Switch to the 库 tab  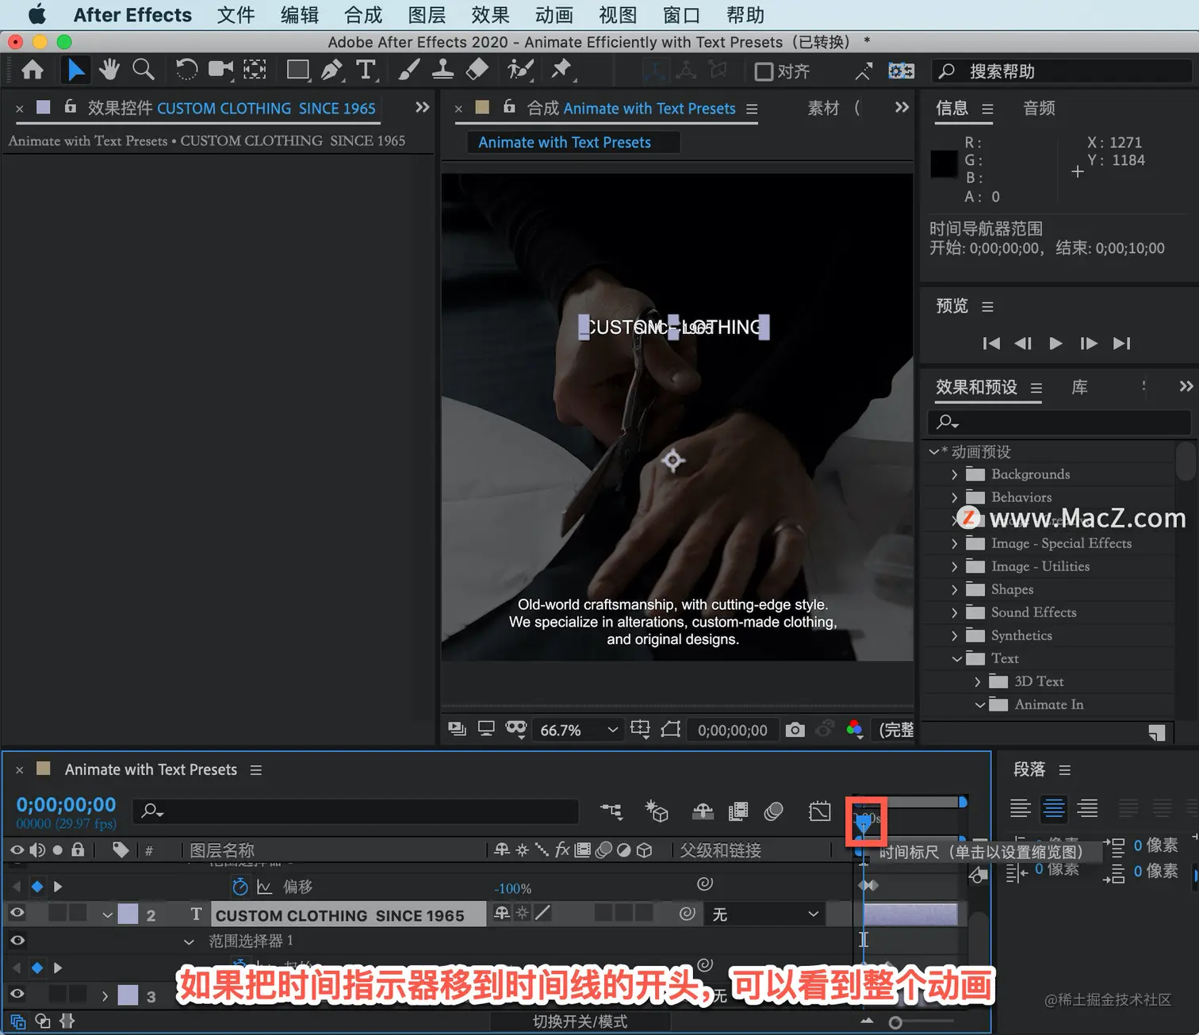[x=1079, y=387]
